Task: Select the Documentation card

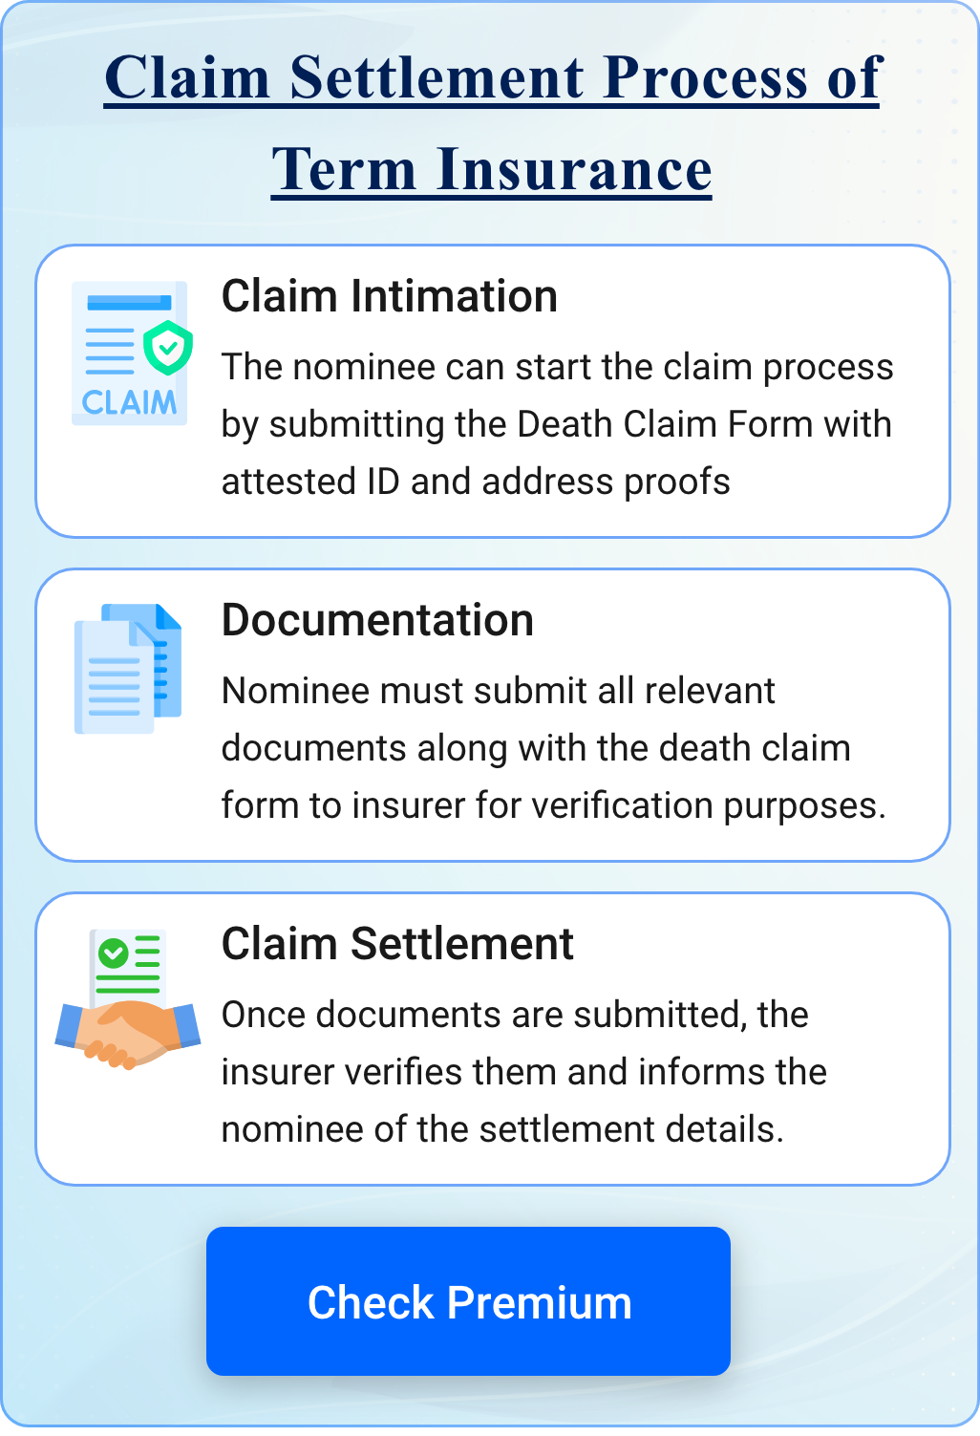Action: [490, 715]
